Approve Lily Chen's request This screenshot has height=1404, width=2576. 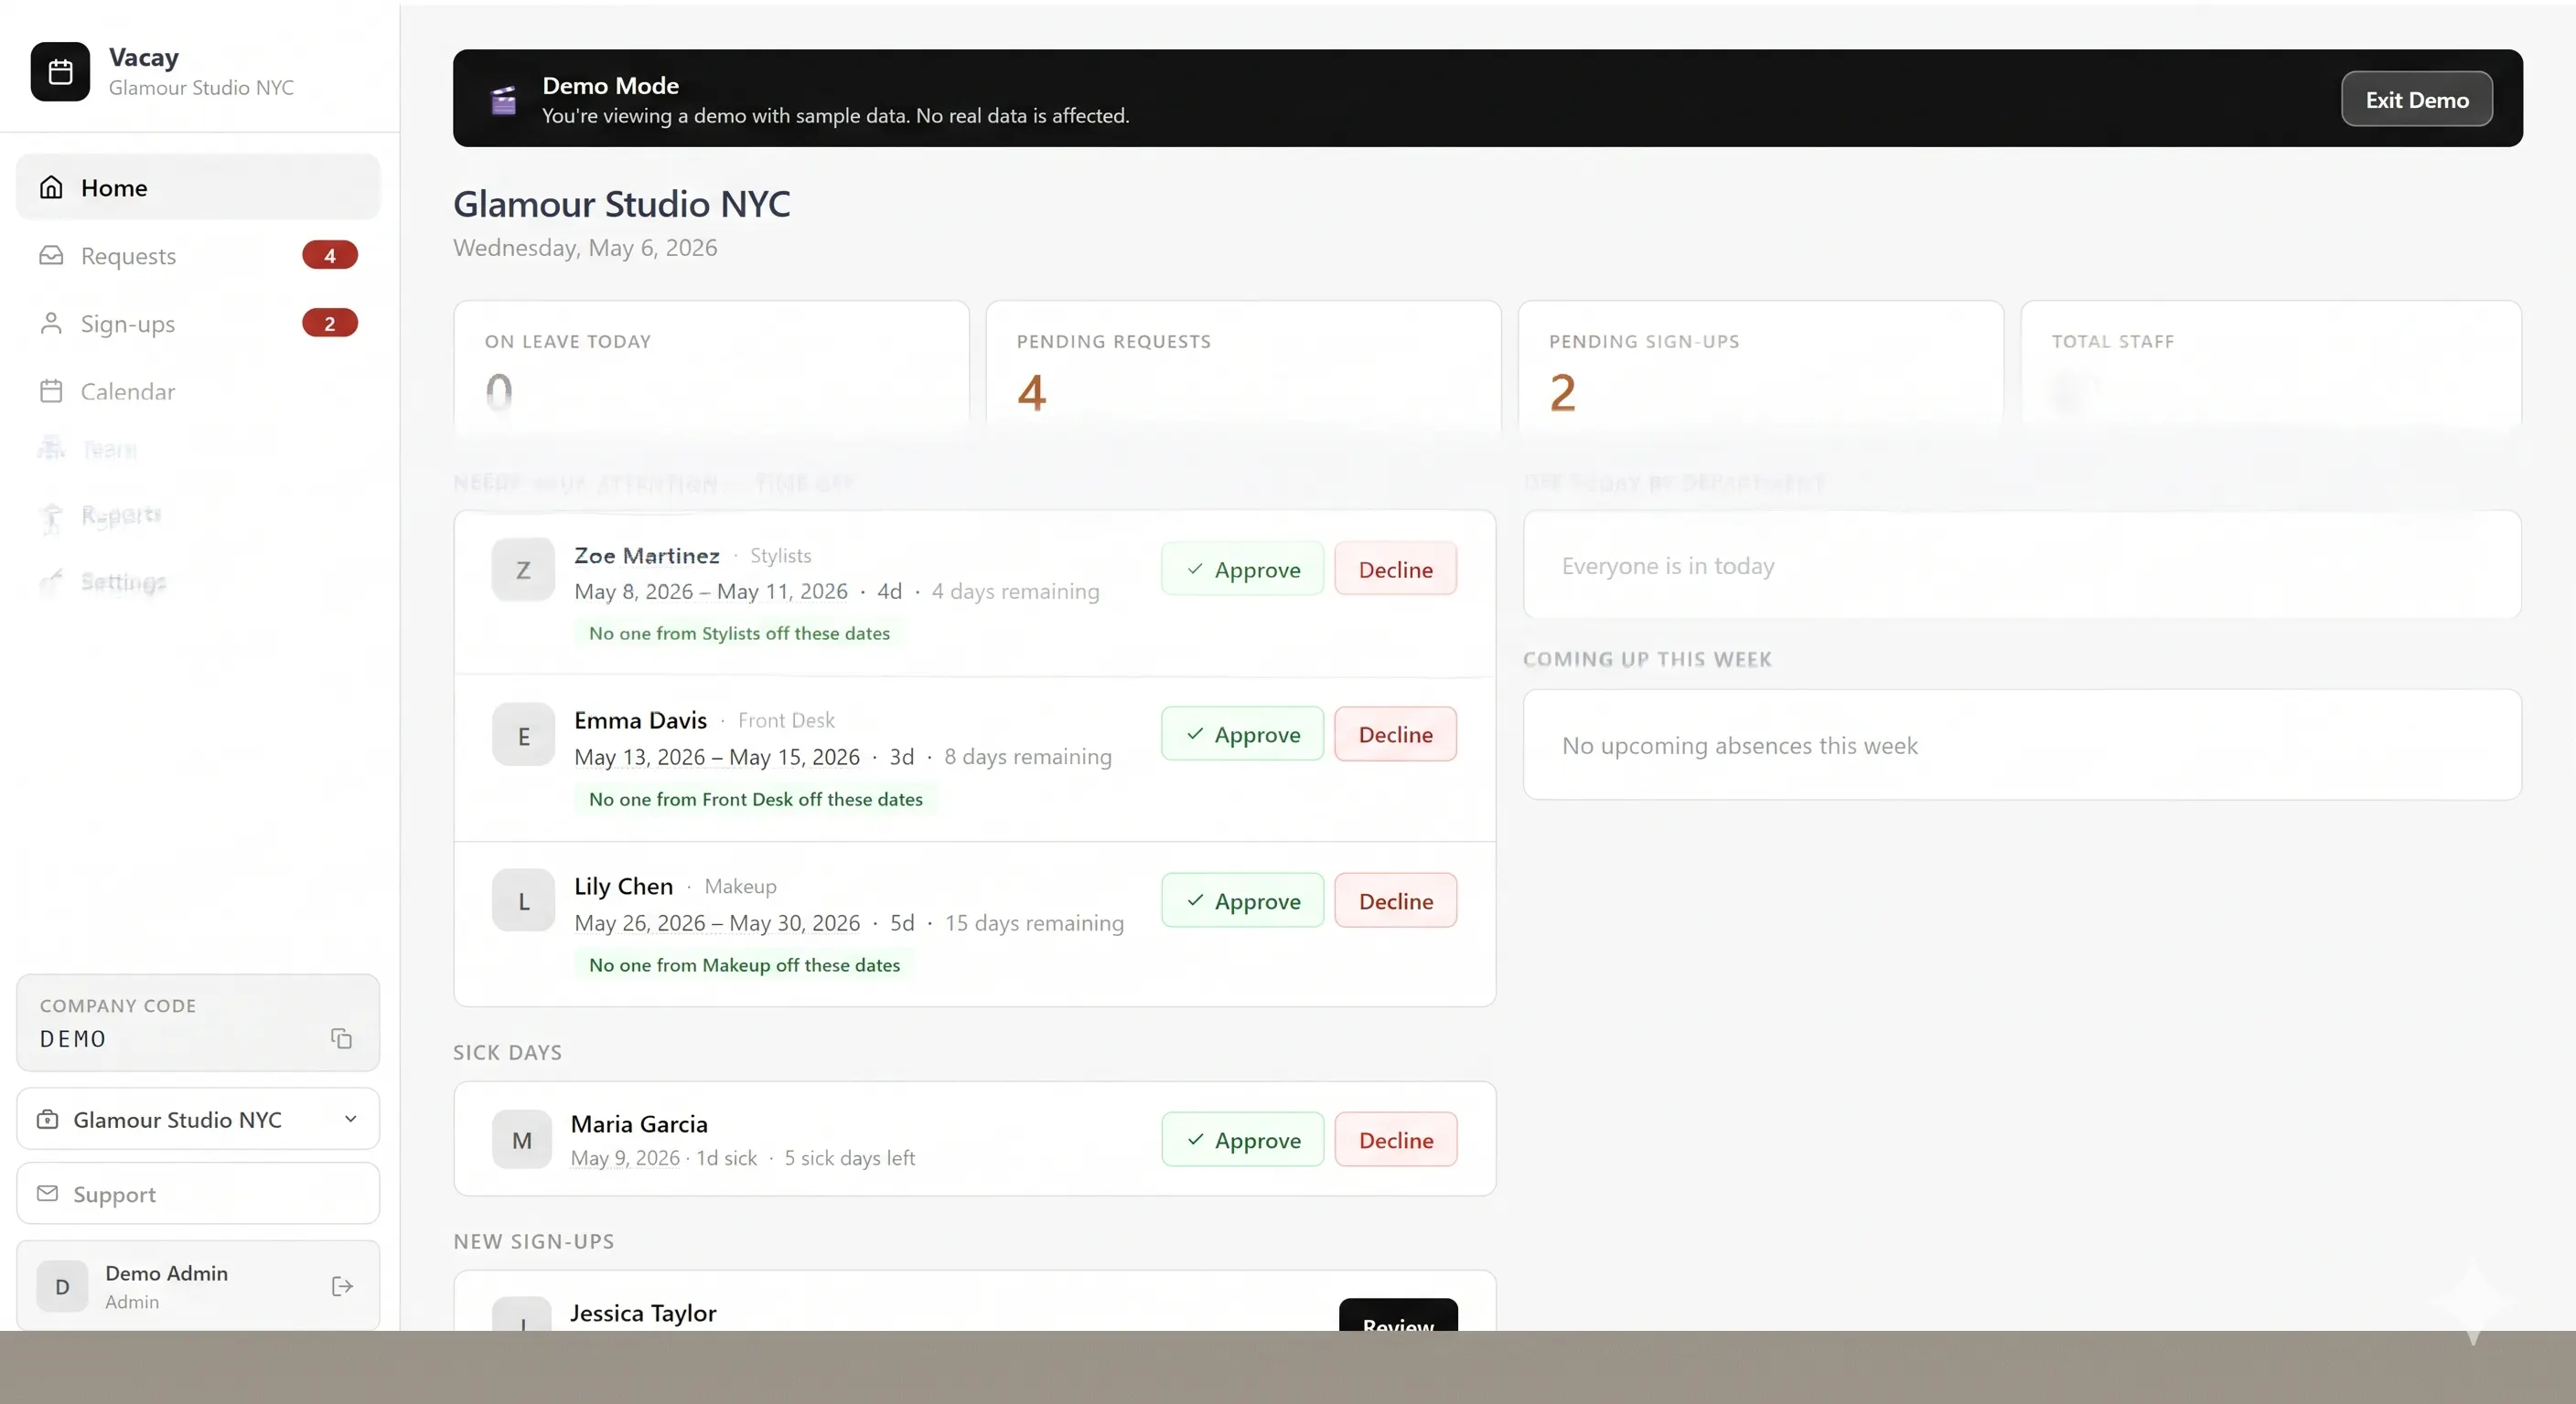coord(1242,901)
